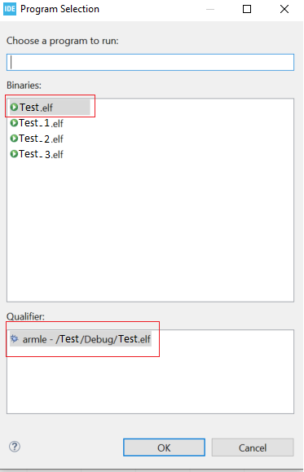
Task: Minimize the Program Selection window
Action: pos(210,9)
